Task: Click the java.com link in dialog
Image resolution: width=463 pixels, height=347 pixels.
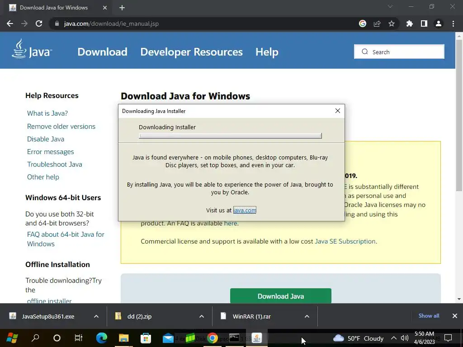Action: pos(245,210)
